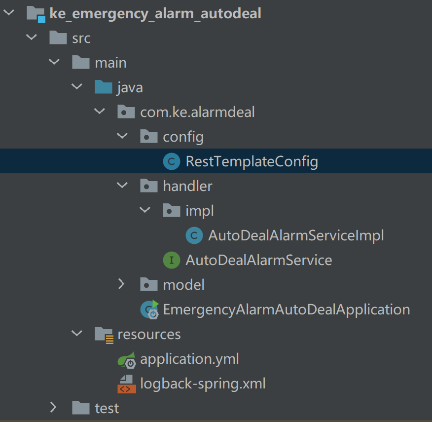432x422 pixels.
Task: Click the package icon beside handler
Action: click(x=149, y=186)
